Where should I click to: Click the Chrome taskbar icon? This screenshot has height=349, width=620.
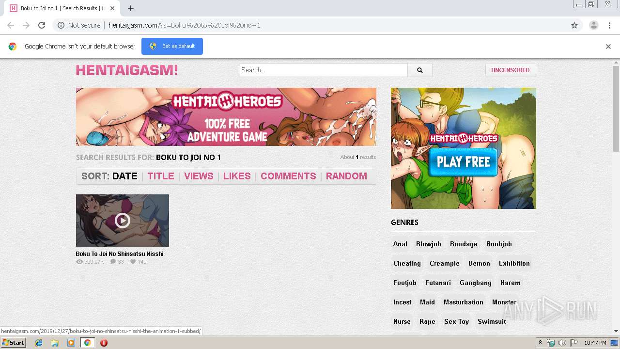tap(88, 343)
